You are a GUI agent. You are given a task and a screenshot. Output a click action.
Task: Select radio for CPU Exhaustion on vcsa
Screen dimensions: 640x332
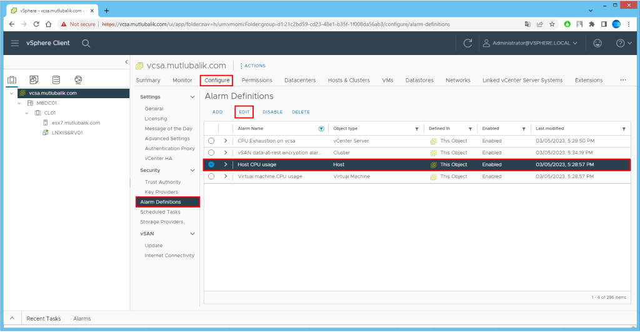pyautogui.click(x=211, y=141)
